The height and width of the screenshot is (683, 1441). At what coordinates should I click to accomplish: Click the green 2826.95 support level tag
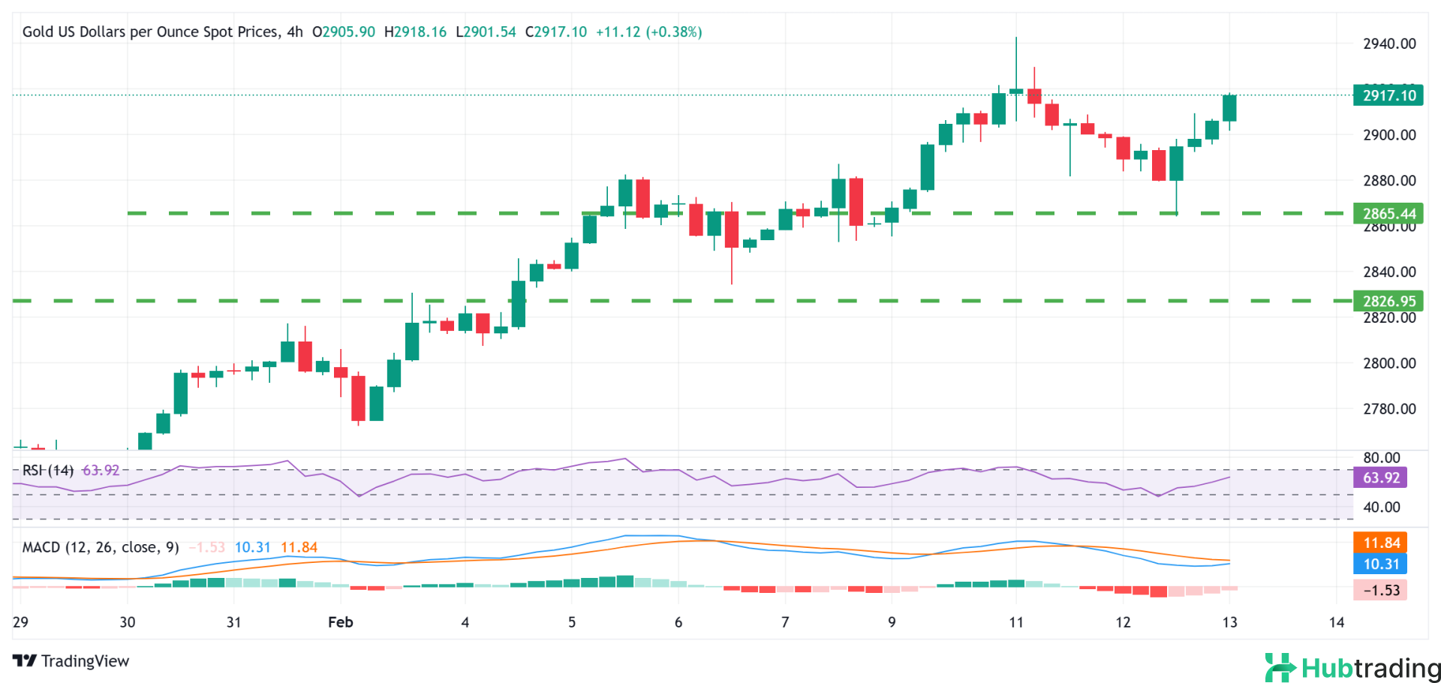1388,301
